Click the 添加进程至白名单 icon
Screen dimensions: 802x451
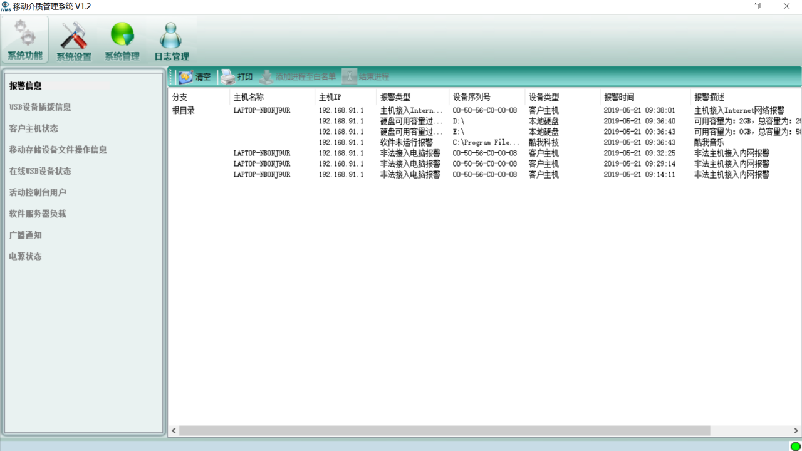pos(266,77)
